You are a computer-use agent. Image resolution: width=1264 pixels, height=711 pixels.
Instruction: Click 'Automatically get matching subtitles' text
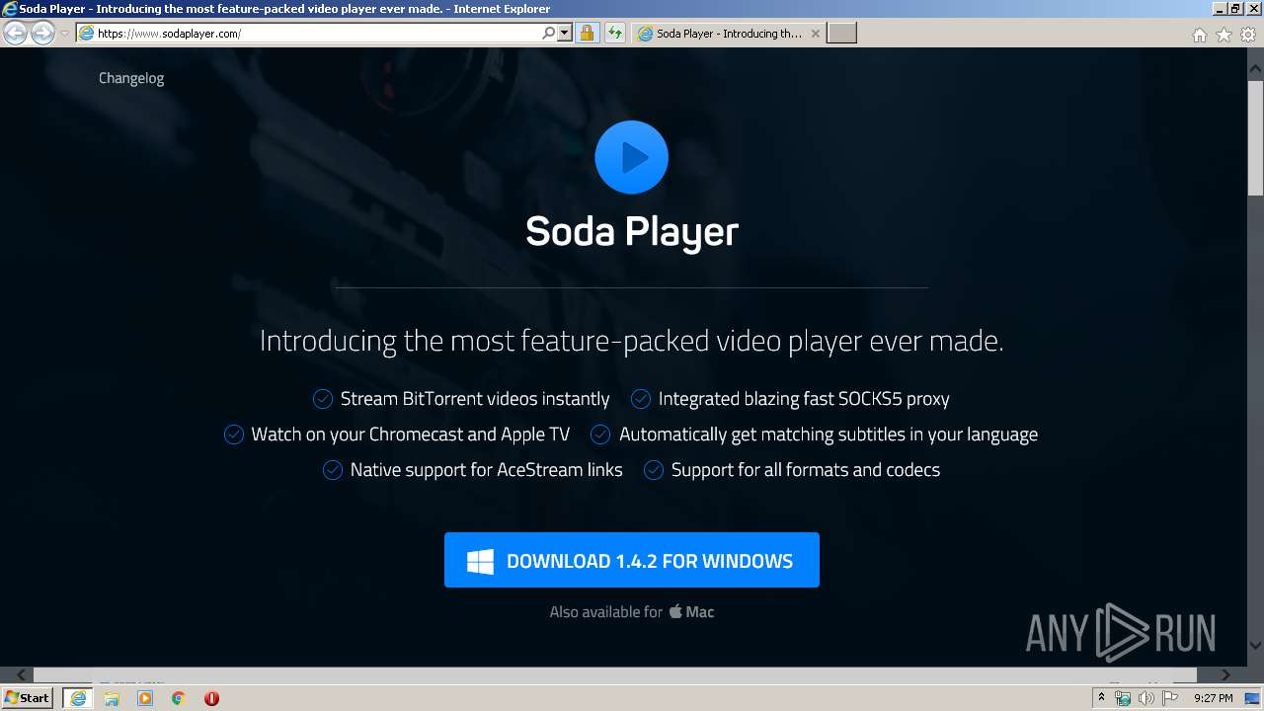pos(829,434)
